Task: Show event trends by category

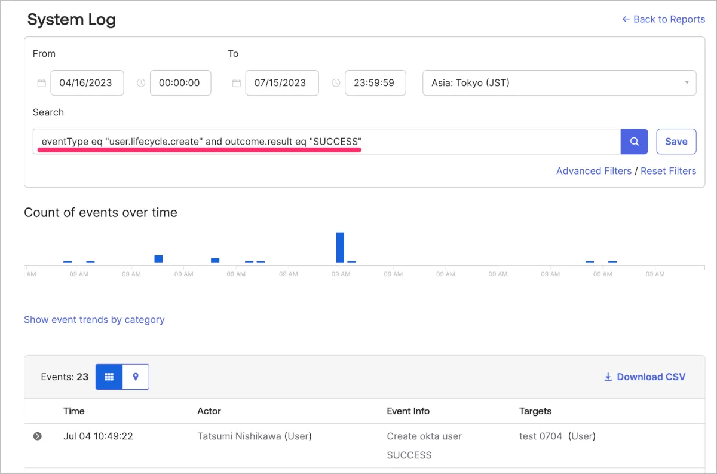Action: [94, 320]
